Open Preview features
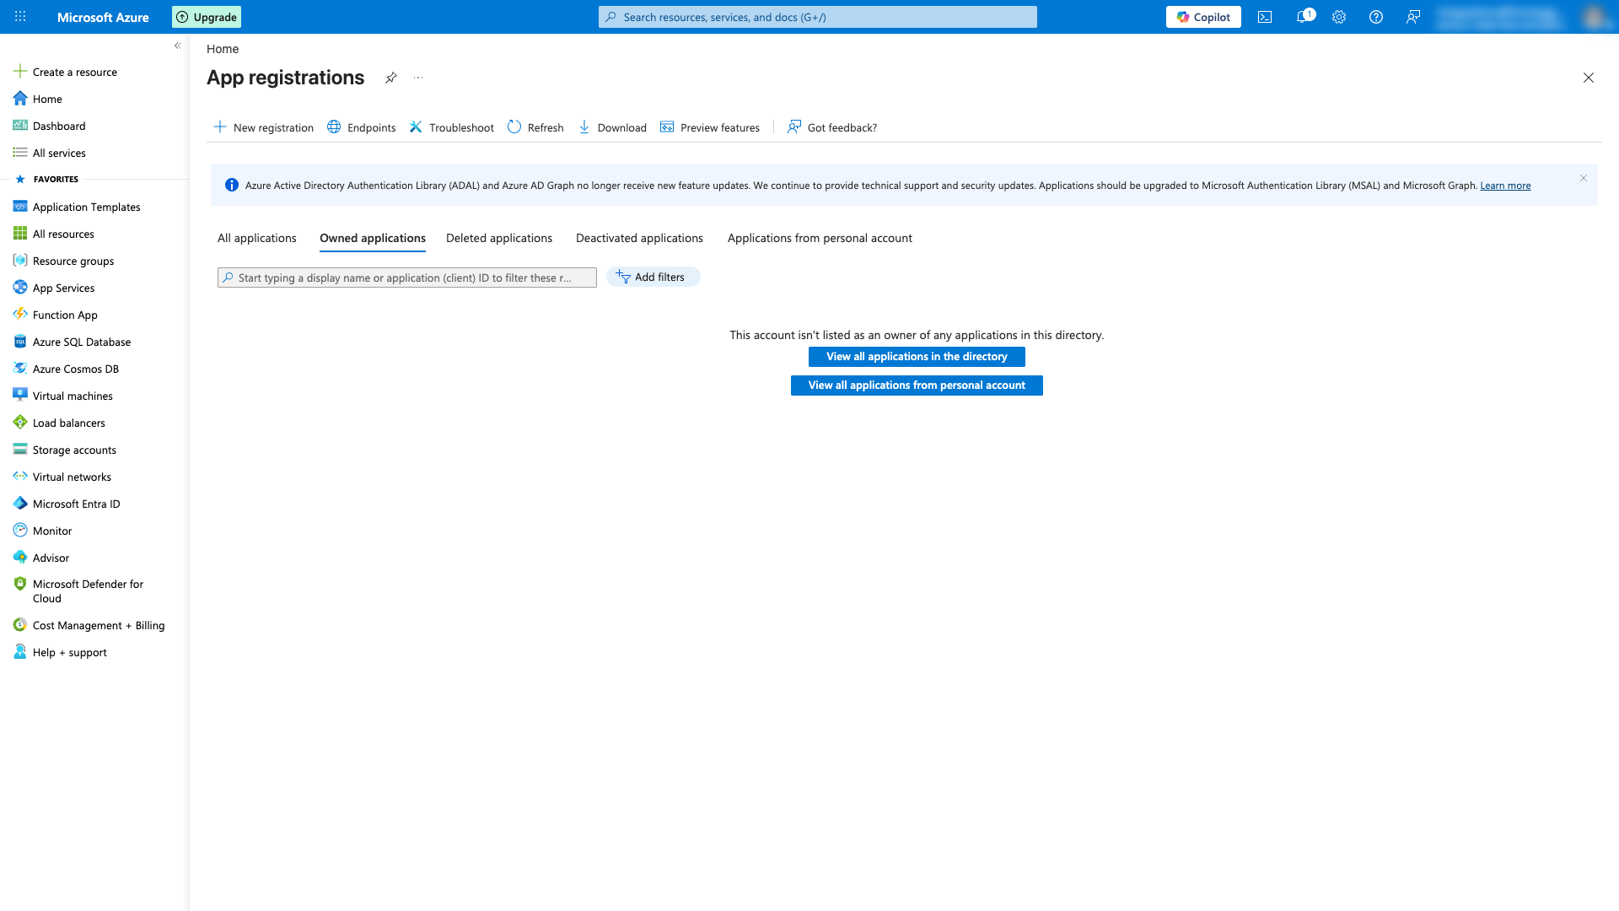Image resolution: width=1619 pixels, height=911 pixels. pos(710,127)
